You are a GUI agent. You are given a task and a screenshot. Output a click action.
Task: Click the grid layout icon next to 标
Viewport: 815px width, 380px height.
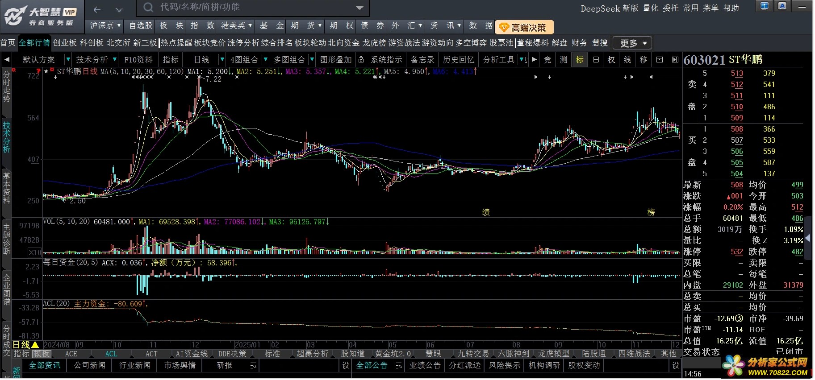click(596, 60)
